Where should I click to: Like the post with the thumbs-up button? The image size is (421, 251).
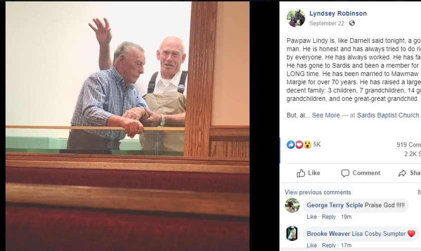click(x=308, y=173)
